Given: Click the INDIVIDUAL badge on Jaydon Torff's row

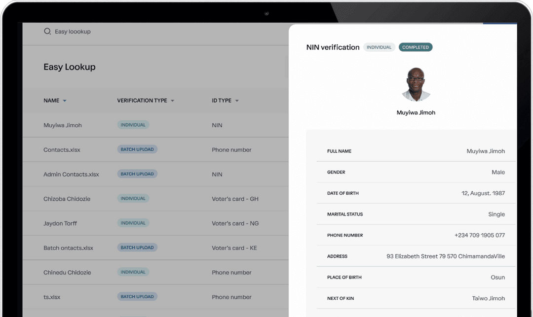Looking at the screenshot, I should [133, 223].
